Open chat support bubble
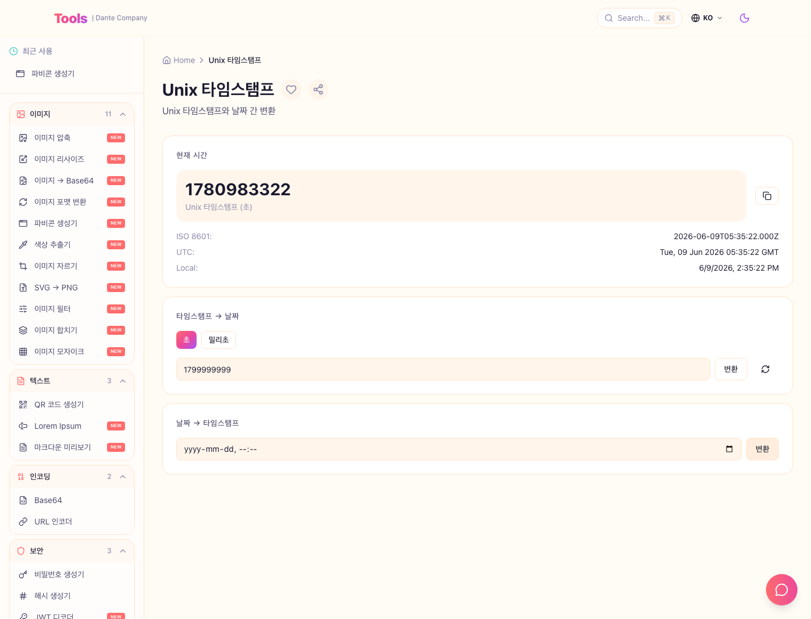Viewport: 811px width, 619px height. coord(782,590)
